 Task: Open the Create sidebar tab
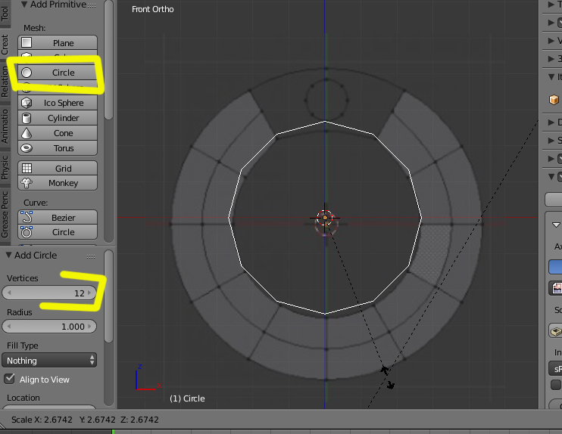pyautogui.click(x=5, y=45)
